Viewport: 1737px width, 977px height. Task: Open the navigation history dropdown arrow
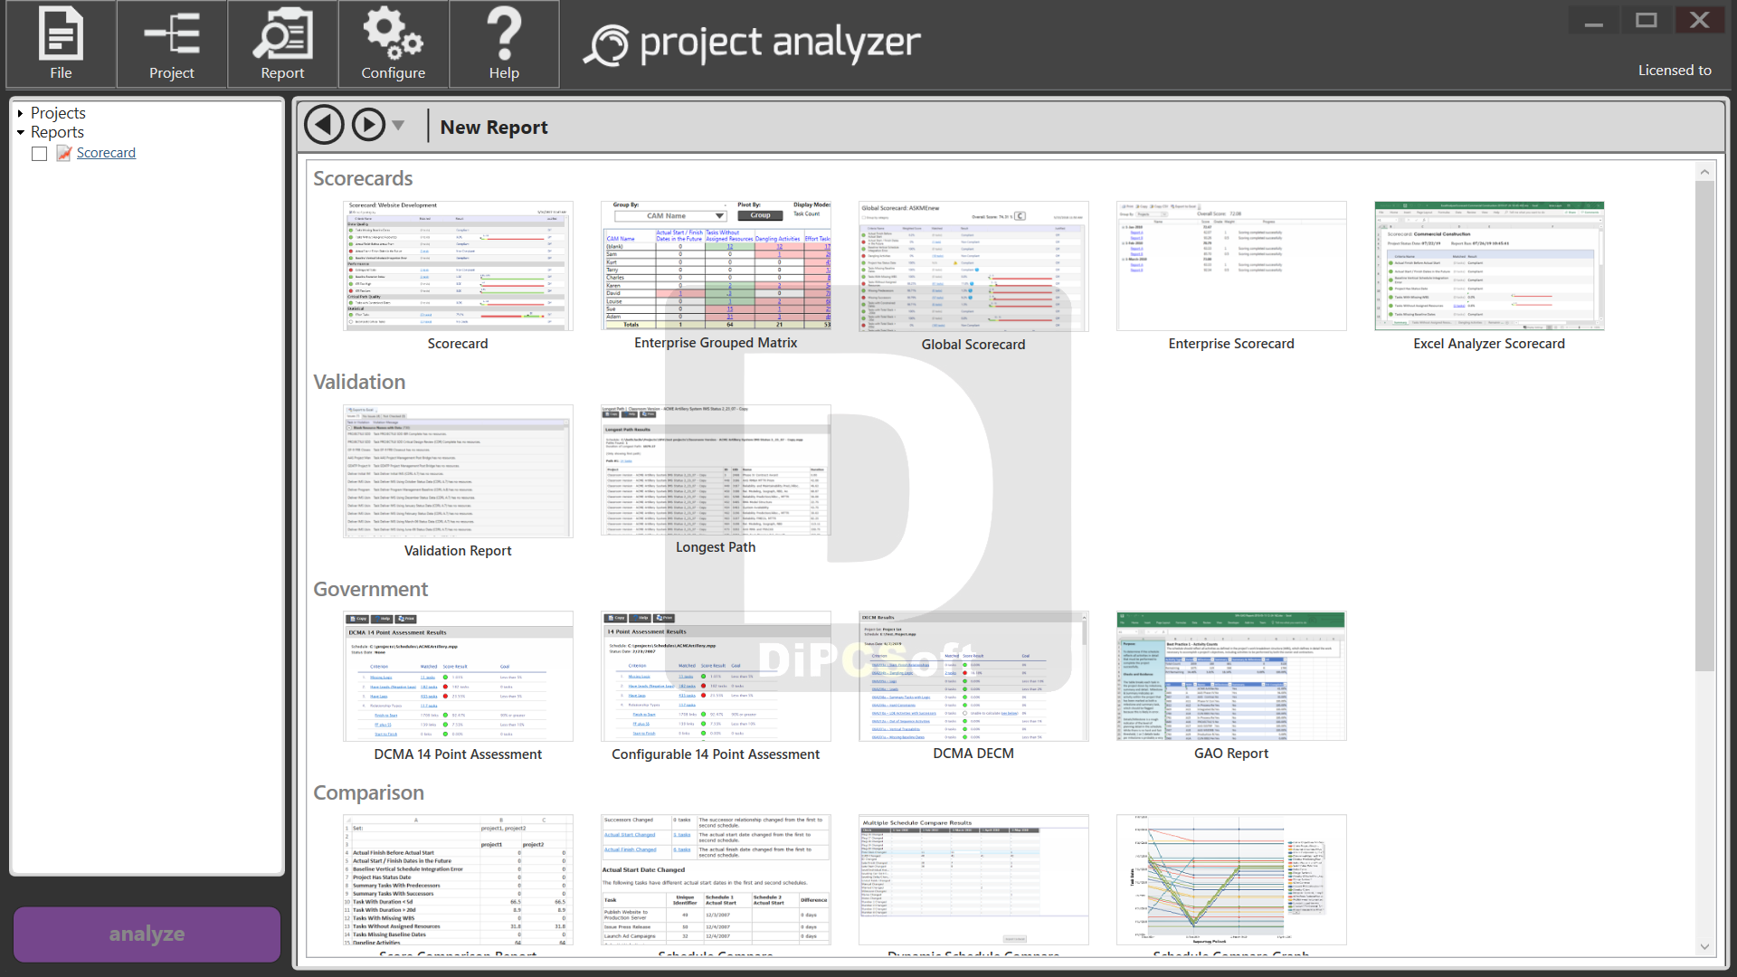398,126
